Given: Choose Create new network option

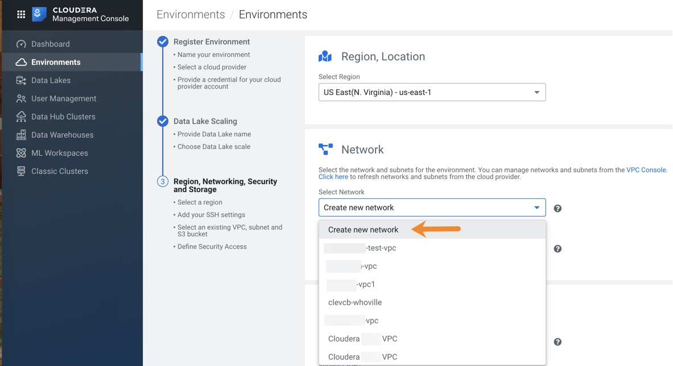Looking at the screenshot, I should [x=432, y=230].
